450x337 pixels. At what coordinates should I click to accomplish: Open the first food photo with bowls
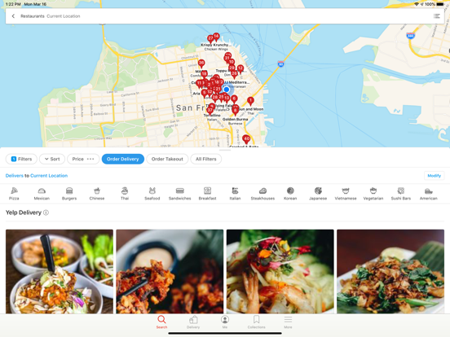coord(60,271)
